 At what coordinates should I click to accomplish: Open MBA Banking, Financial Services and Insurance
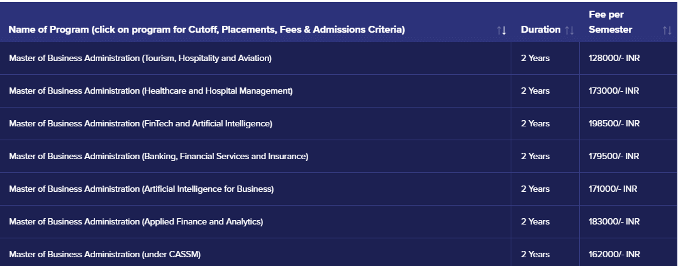(x=158, y=157)
